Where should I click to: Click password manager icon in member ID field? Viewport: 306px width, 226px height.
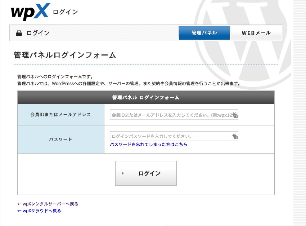pos(235,115)
